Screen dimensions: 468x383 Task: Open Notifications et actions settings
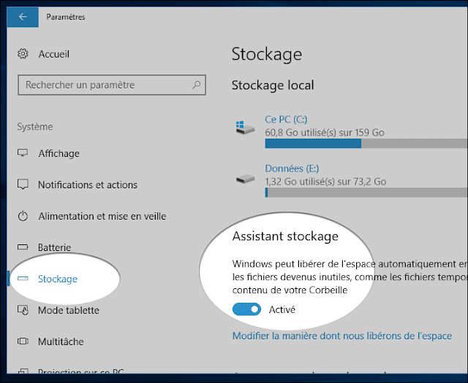pos(88,185)
